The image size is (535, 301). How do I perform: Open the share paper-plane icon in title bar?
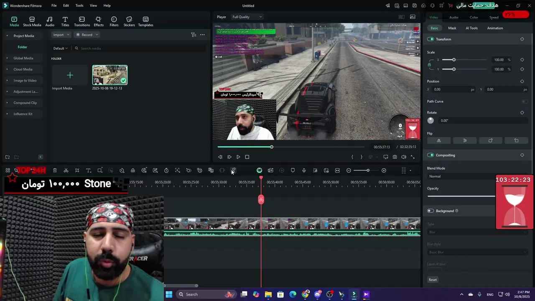[387, 6]
